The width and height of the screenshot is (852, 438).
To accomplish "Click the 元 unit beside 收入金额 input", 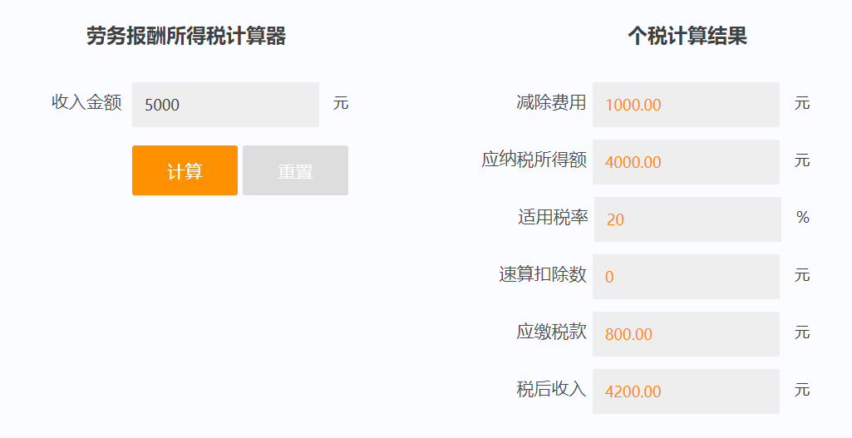I will point(341,103).
